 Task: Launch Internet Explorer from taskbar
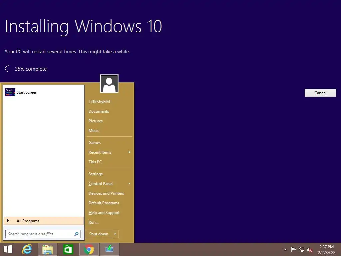[27, 249]
